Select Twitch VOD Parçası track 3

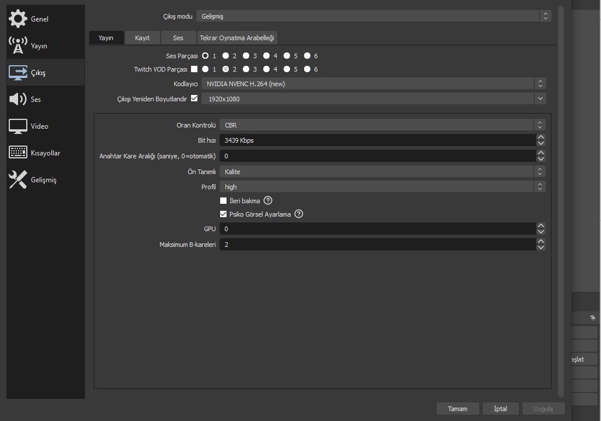point(246,69)
